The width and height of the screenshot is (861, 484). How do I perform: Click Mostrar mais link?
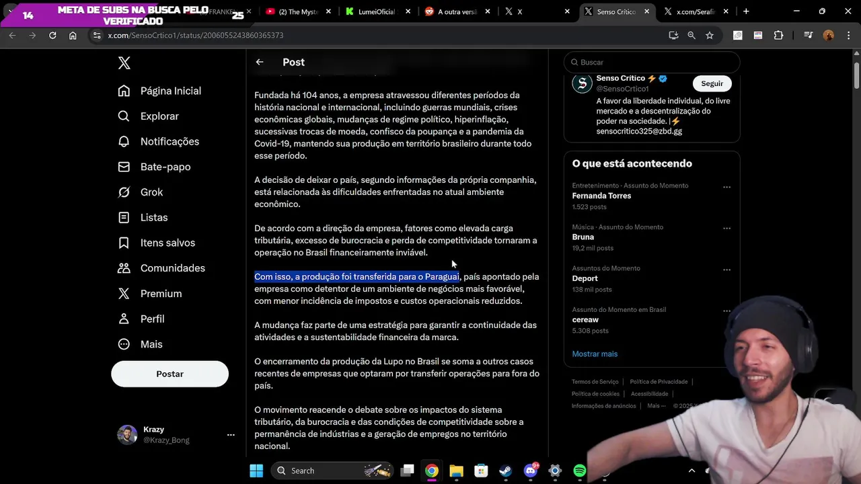point(595,354)
